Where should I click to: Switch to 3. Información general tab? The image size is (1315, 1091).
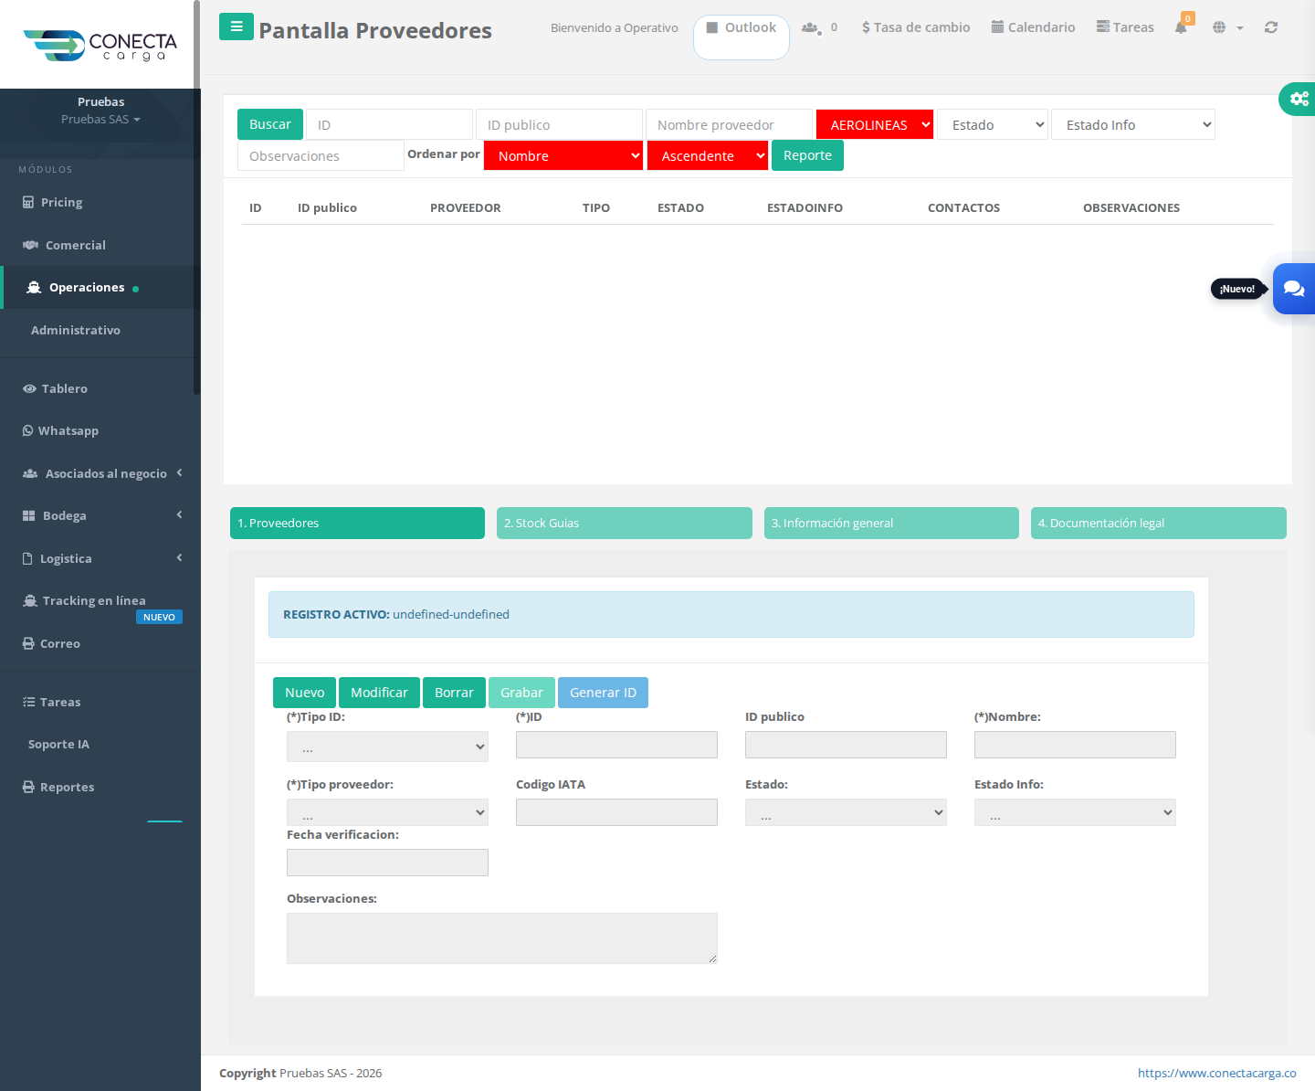coord(891,523)
